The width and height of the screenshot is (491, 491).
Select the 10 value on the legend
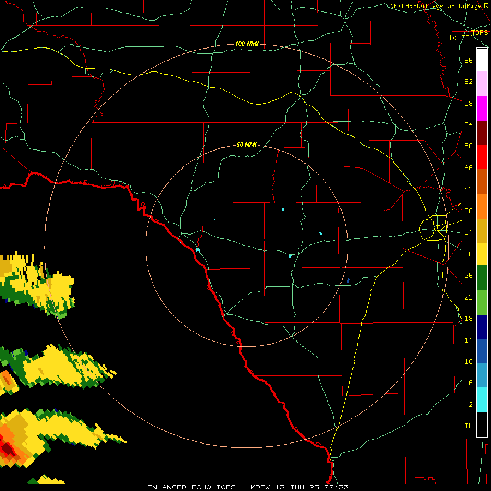pos(469,361)
